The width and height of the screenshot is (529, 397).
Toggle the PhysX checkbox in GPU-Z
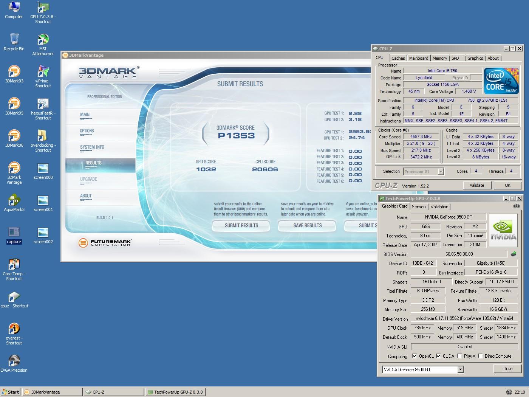pyautogui.click(x=459, y=356)
